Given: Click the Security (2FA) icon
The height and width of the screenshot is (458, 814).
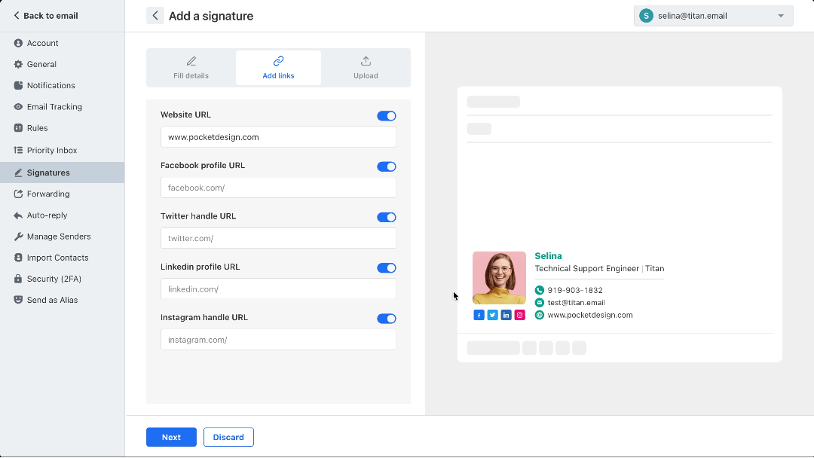Looking at the screenshot, I should [17, 278].
